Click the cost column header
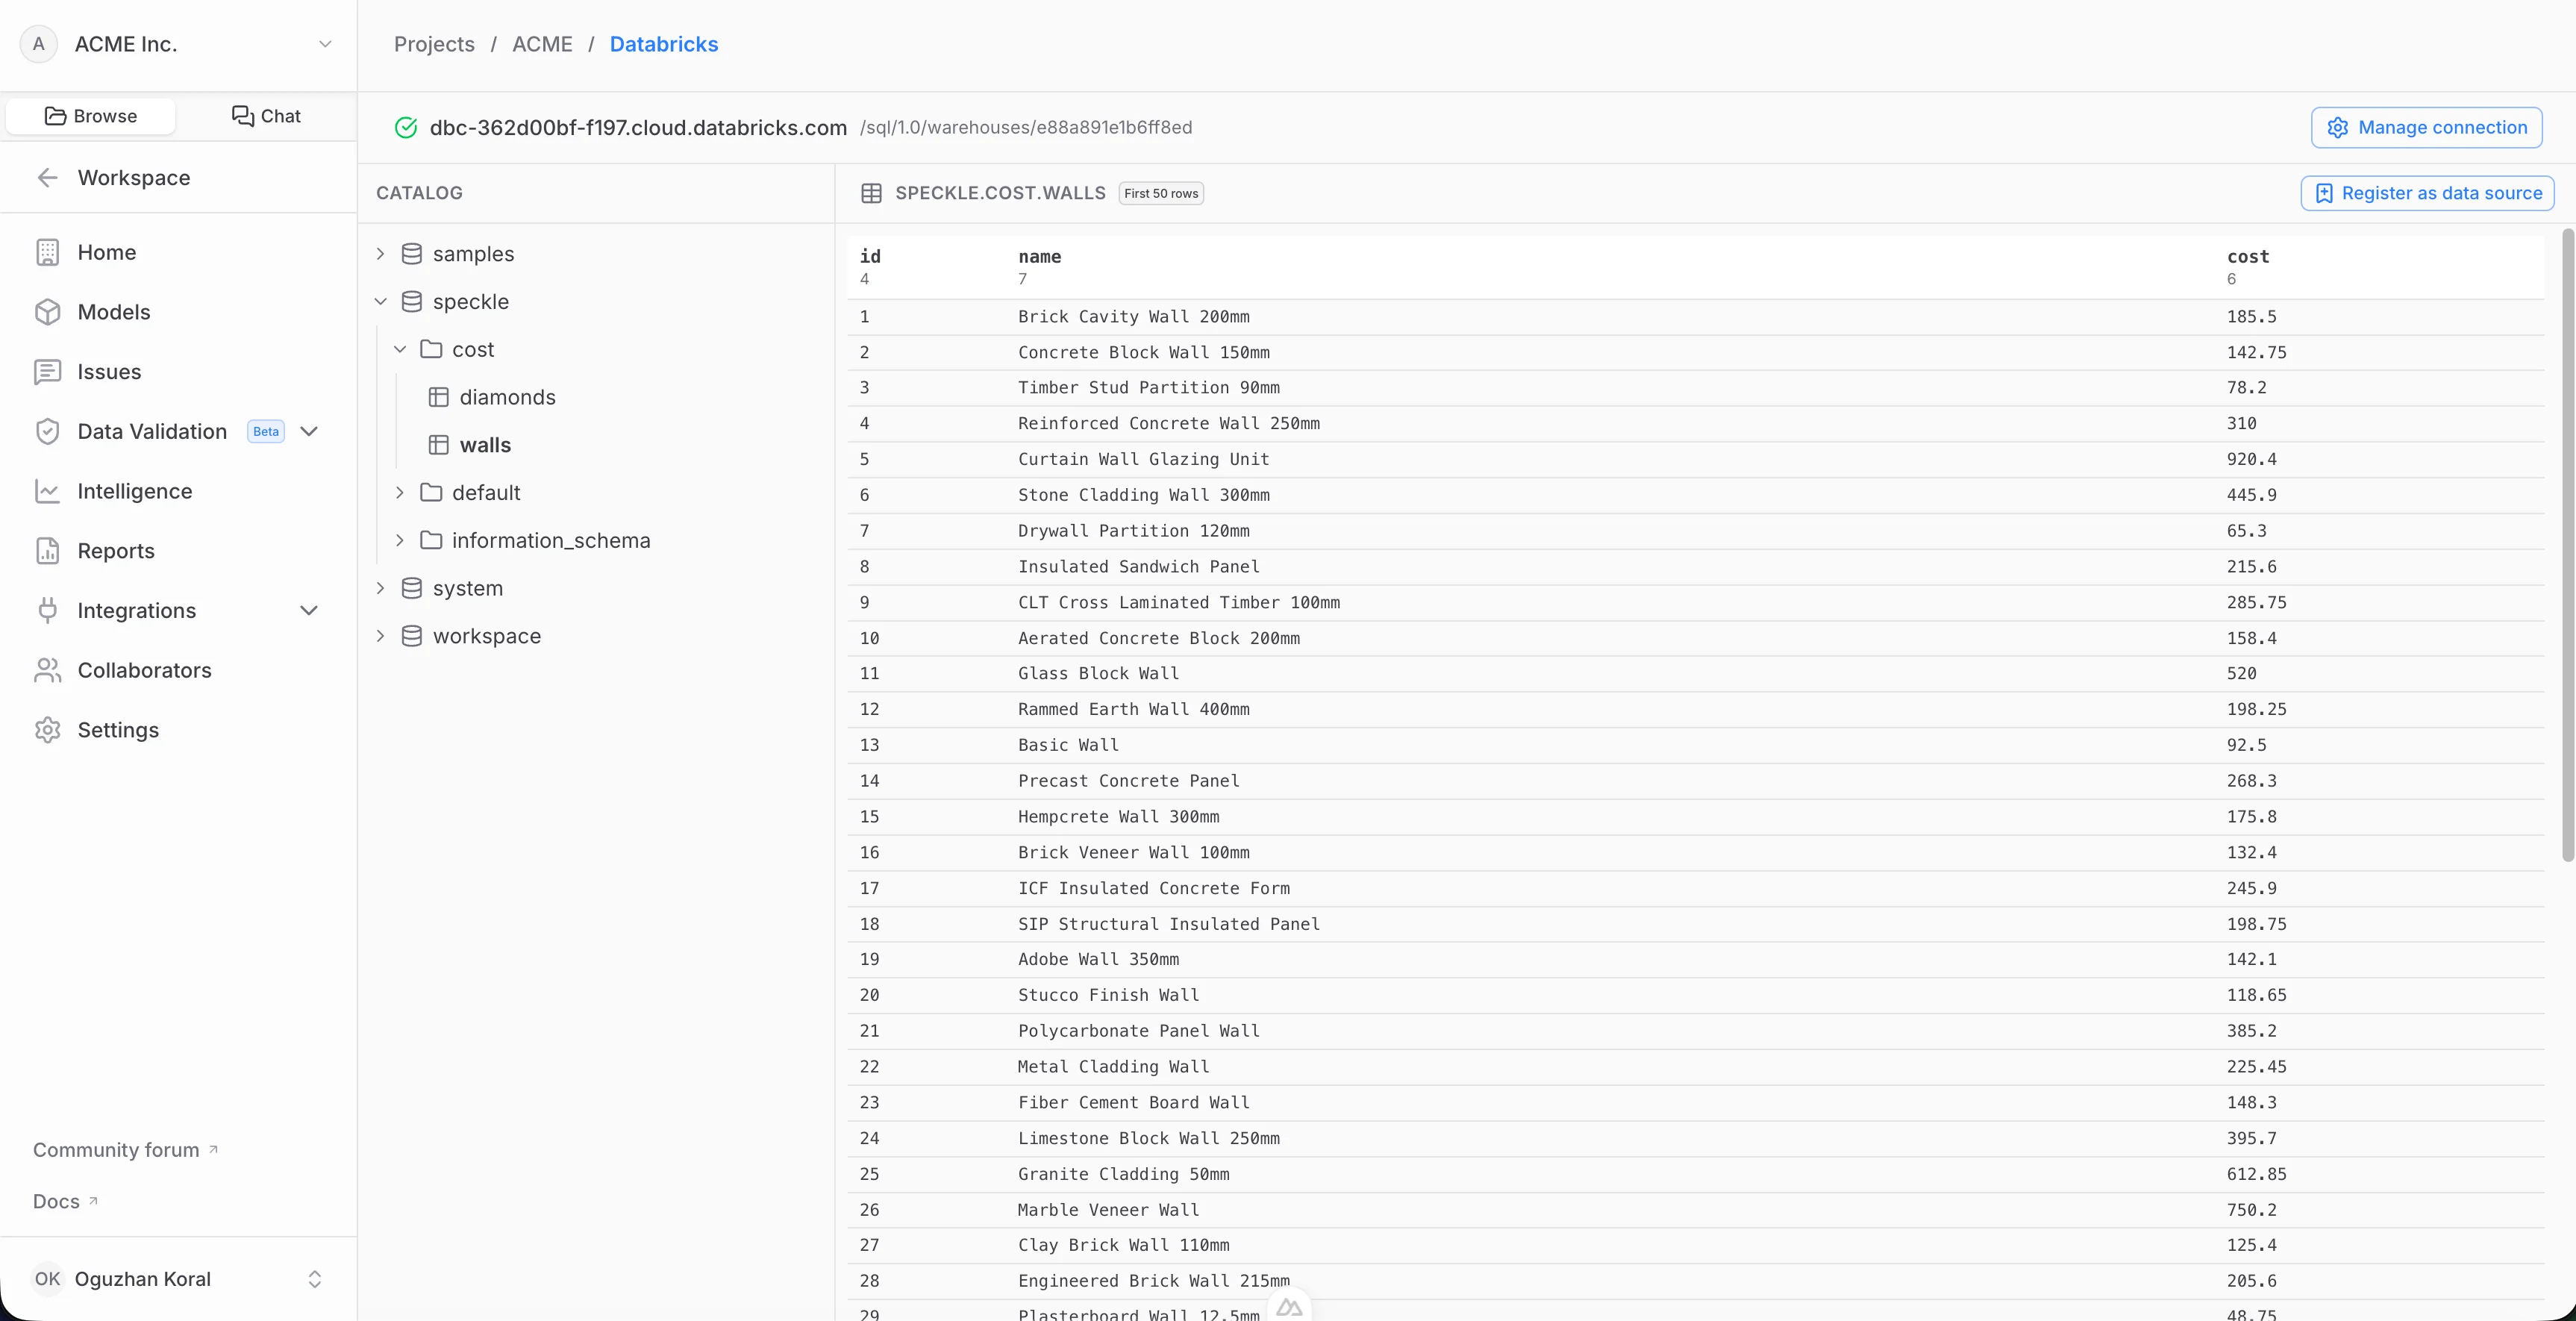The height and width of the screenshot is (1321, 2576). click(x=2248, y=257)
